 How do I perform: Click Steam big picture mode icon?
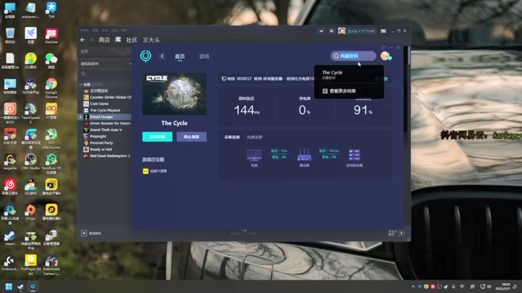coord(384,31)
